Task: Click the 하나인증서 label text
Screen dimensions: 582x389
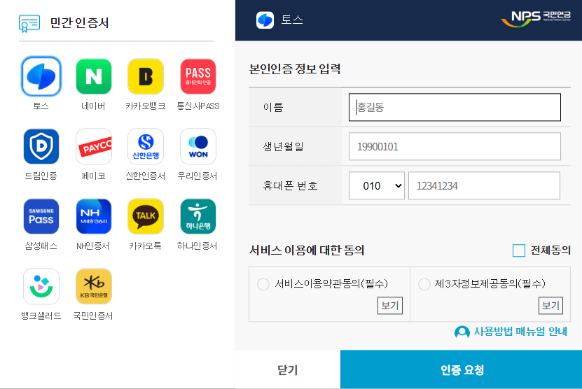Action: pyautogui.click(x=198, y=246)
